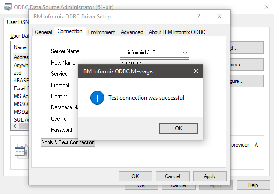274x194 pixels.
Task: Select the Excel data source entry
Action: 21,88
